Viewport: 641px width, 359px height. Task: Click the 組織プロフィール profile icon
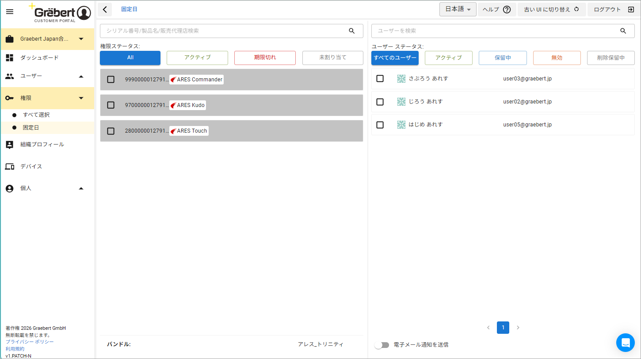click(9, 145)
